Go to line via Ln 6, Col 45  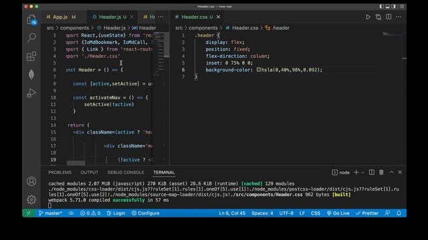click(x=232, y=213)
